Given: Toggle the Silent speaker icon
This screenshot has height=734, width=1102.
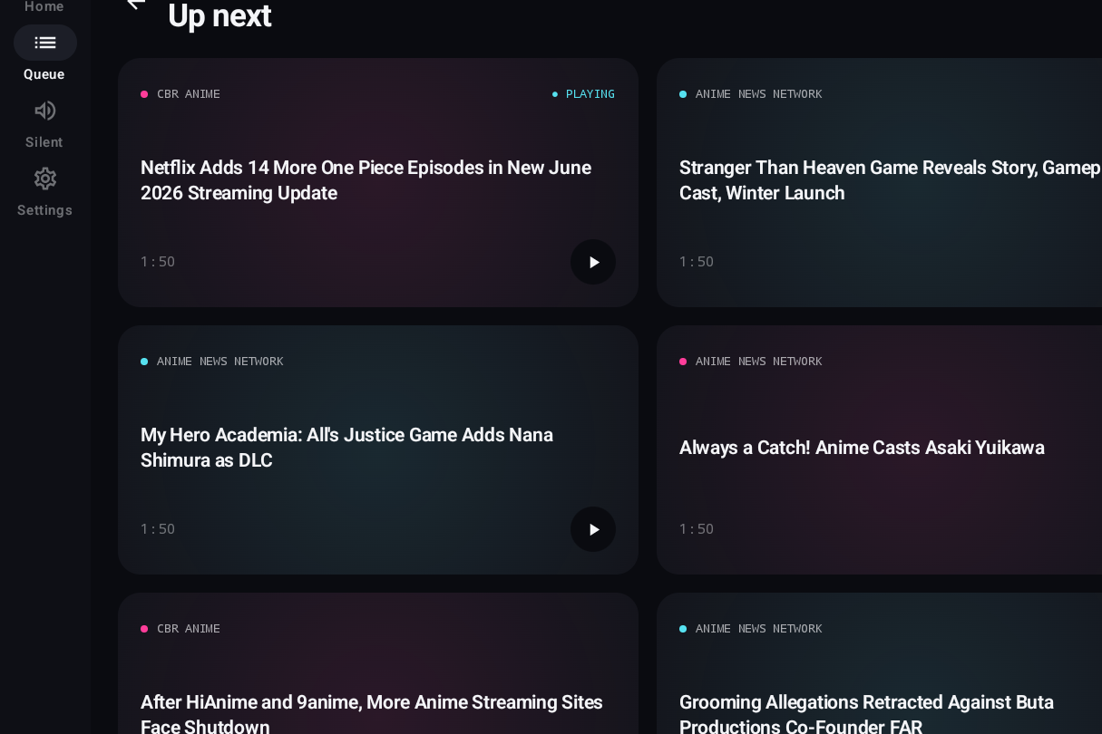Looking at the screenshot, I should pos(44,111).
